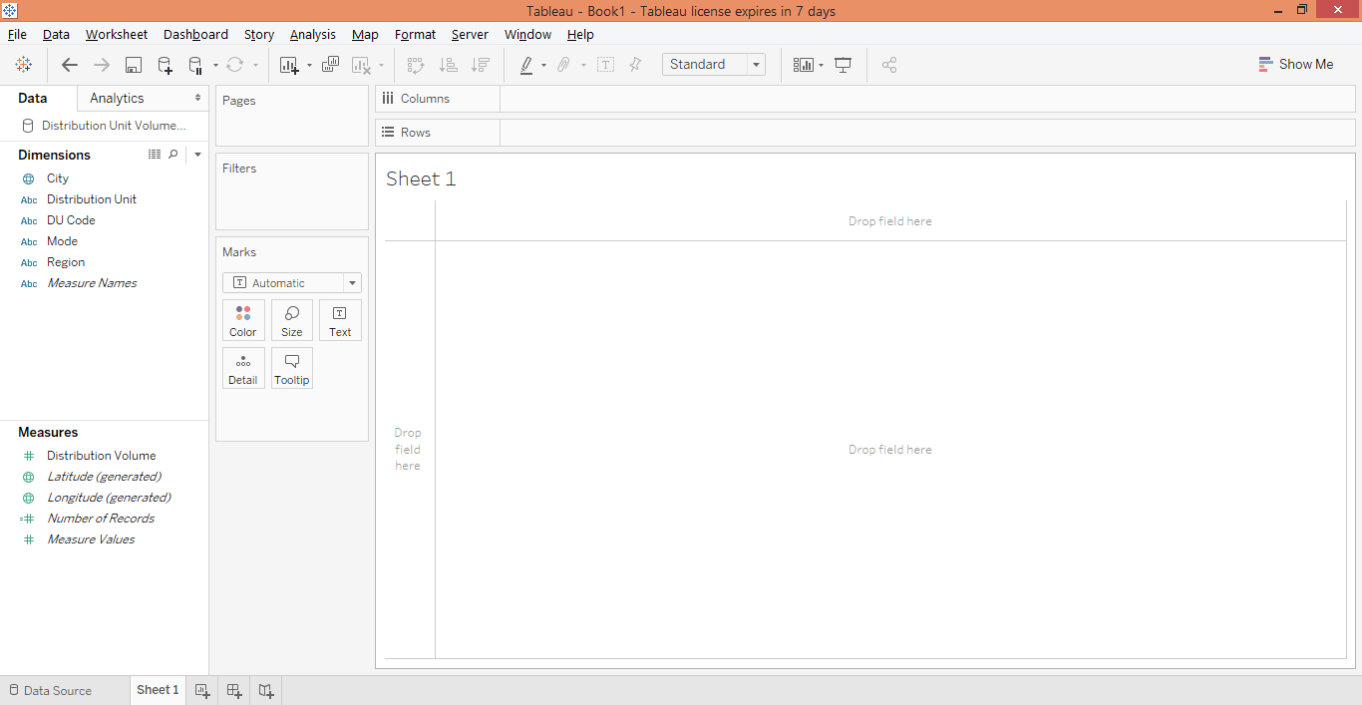
Task: Click the Show Me button
Action: click(x=1295, y=64)
